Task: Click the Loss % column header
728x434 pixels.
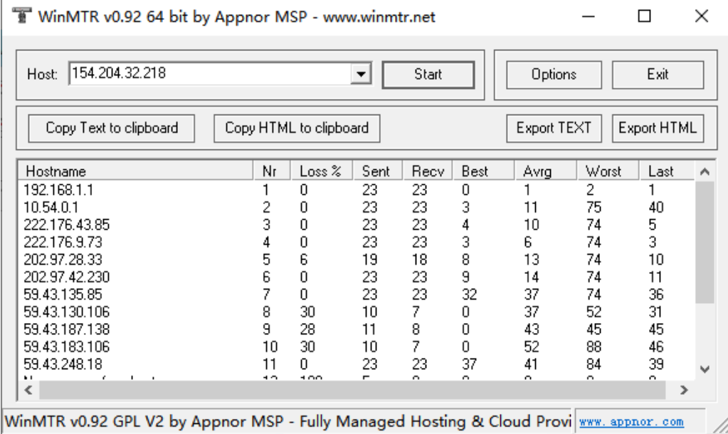Action: [320, 171]
